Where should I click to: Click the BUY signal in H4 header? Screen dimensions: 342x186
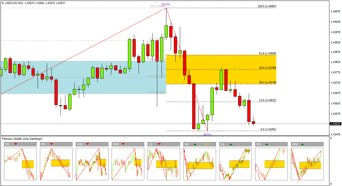(x=207, y=144)
